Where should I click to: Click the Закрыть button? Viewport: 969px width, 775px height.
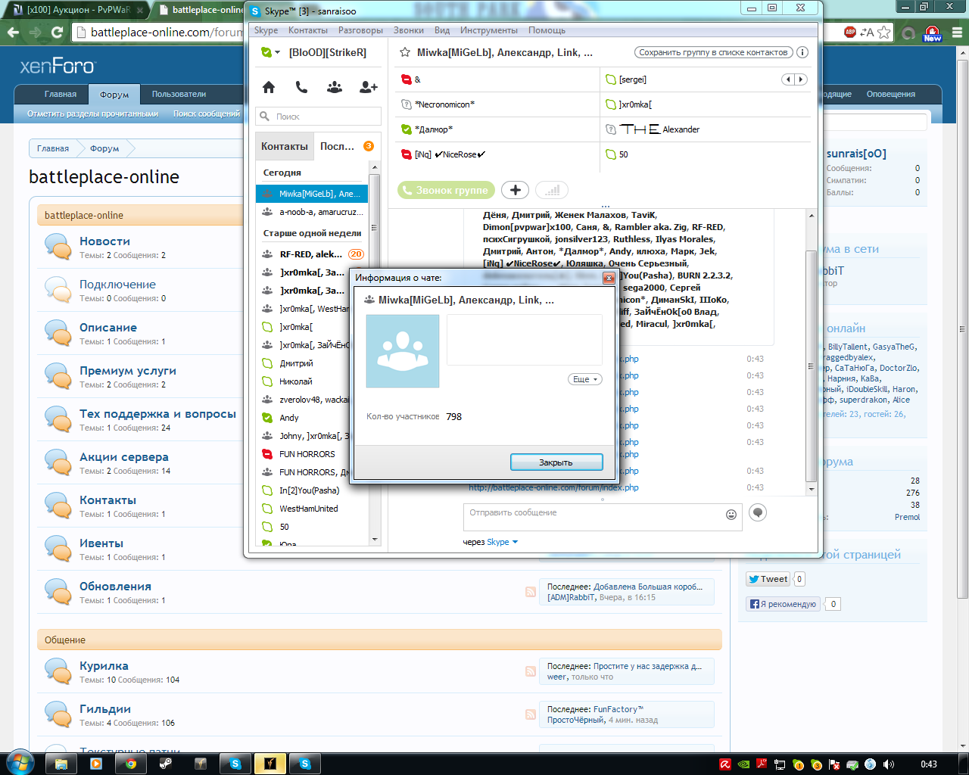pyautogui.click(x=556, y=462)
